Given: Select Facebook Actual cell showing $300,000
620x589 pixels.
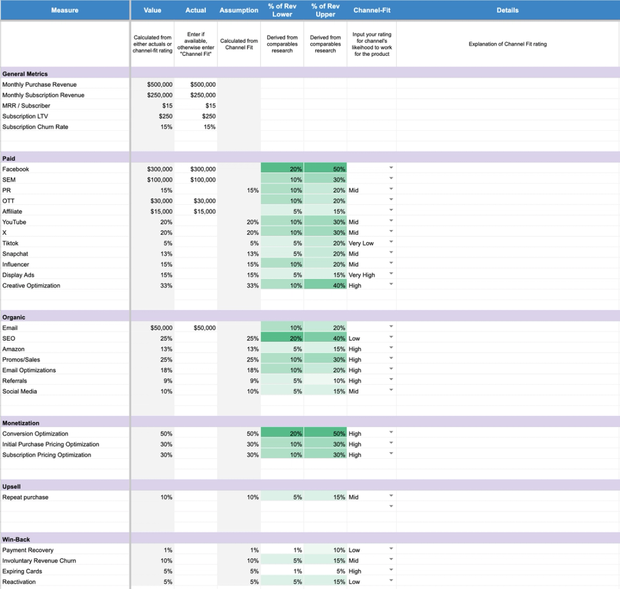Looking at the screenshot, I should click(196, 169).
